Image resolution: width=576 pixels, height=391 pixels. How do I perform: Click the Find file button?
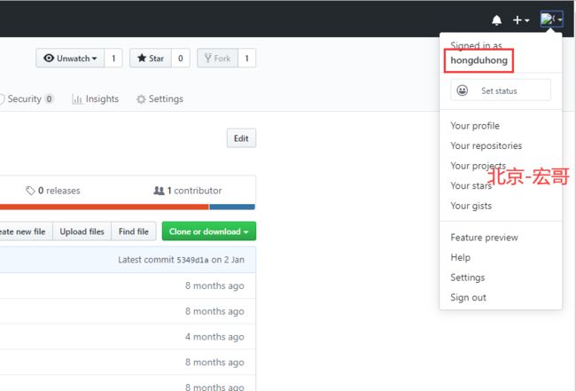pyautogui.click(x=134, y=231)
